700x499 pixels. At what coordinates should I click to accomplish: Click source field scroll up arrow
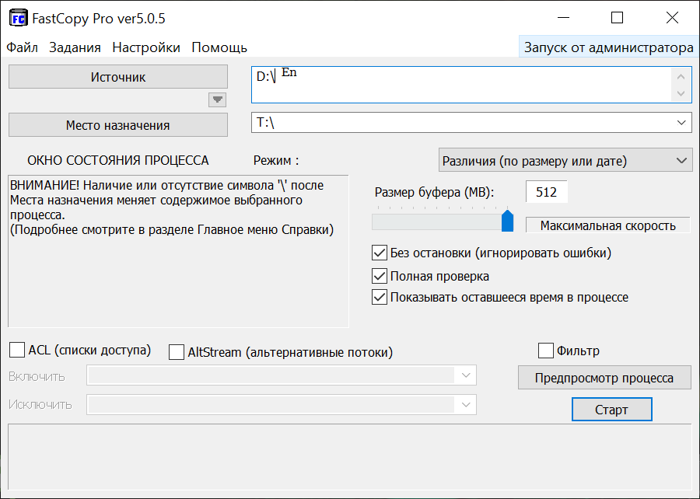coord(681,76)
